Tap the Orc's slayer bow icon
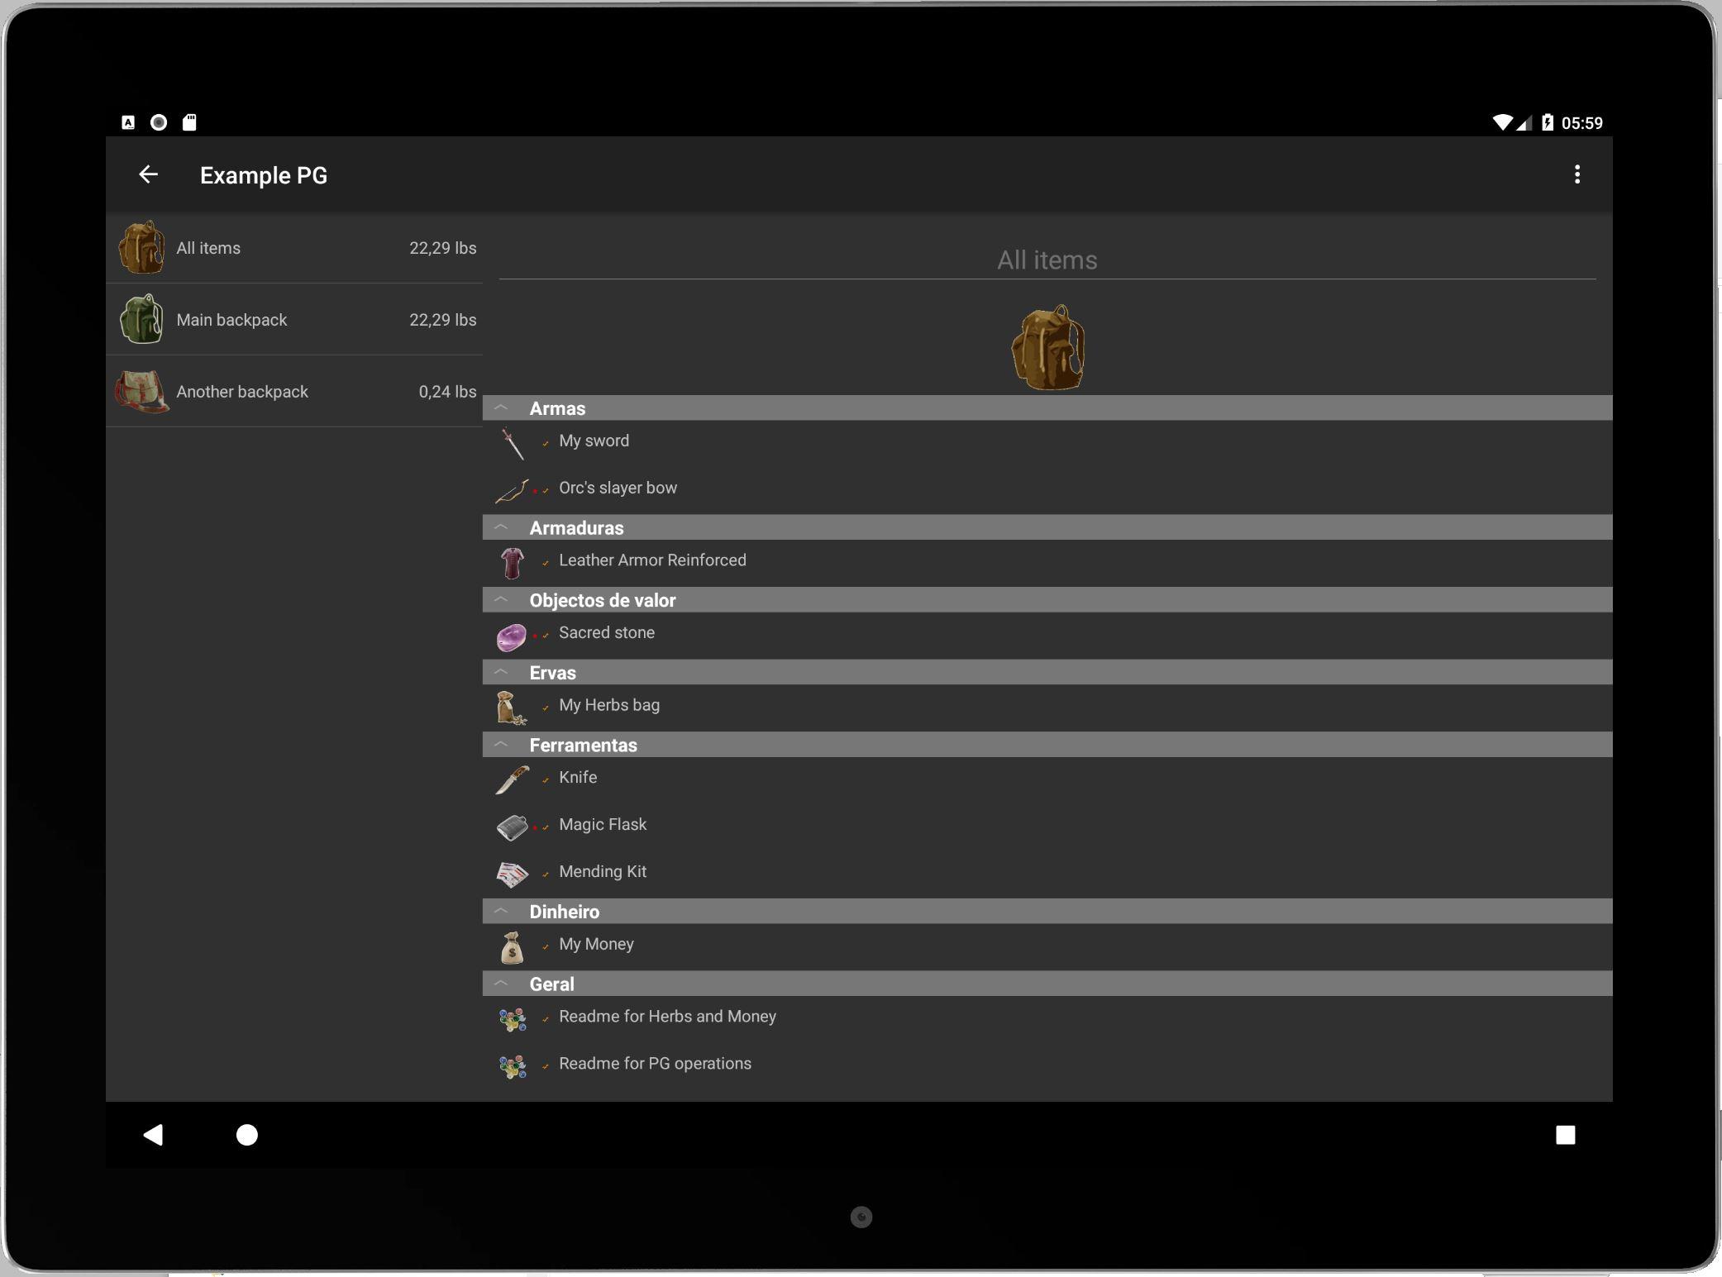This screenshot has width=1722, height=1277. click(512, 491)
